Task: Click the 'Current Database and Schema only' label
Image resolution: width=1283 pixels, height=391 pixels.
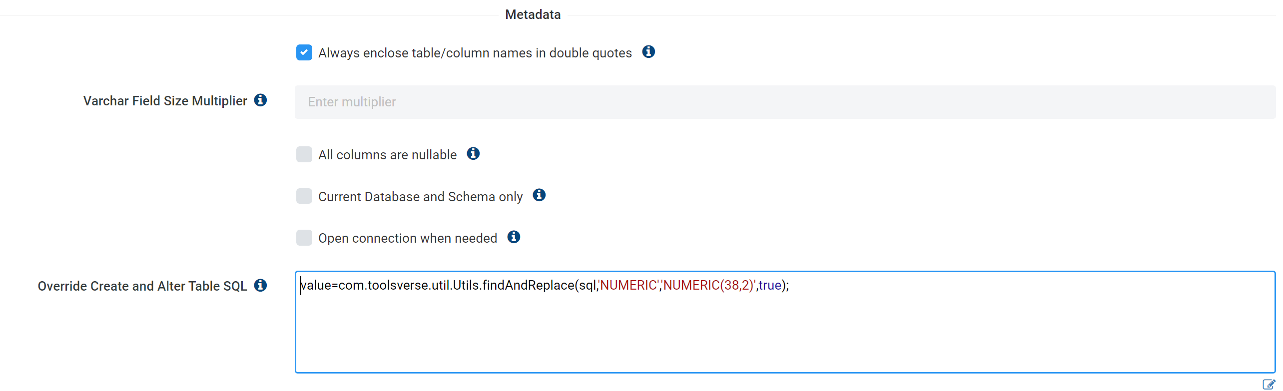Action: tap(420, 197)
